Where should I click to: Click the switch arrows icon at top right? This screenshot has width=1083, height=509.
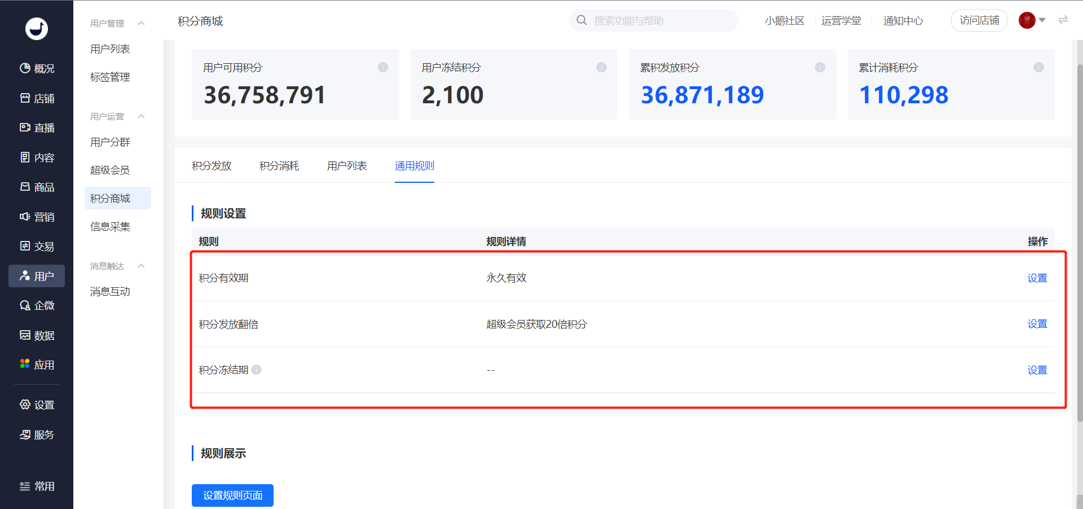tap(1063, 20)
